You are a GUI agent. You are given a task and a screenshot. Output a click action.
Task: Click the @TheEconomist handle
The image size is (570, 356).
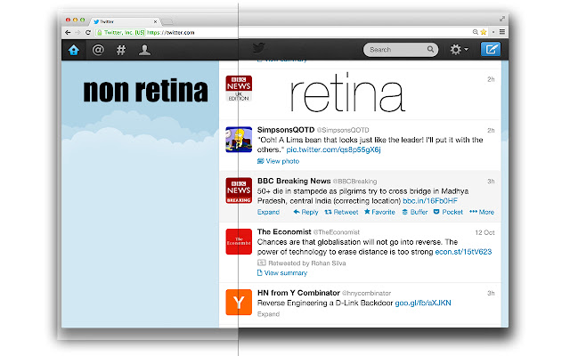[x=337, y=232]
